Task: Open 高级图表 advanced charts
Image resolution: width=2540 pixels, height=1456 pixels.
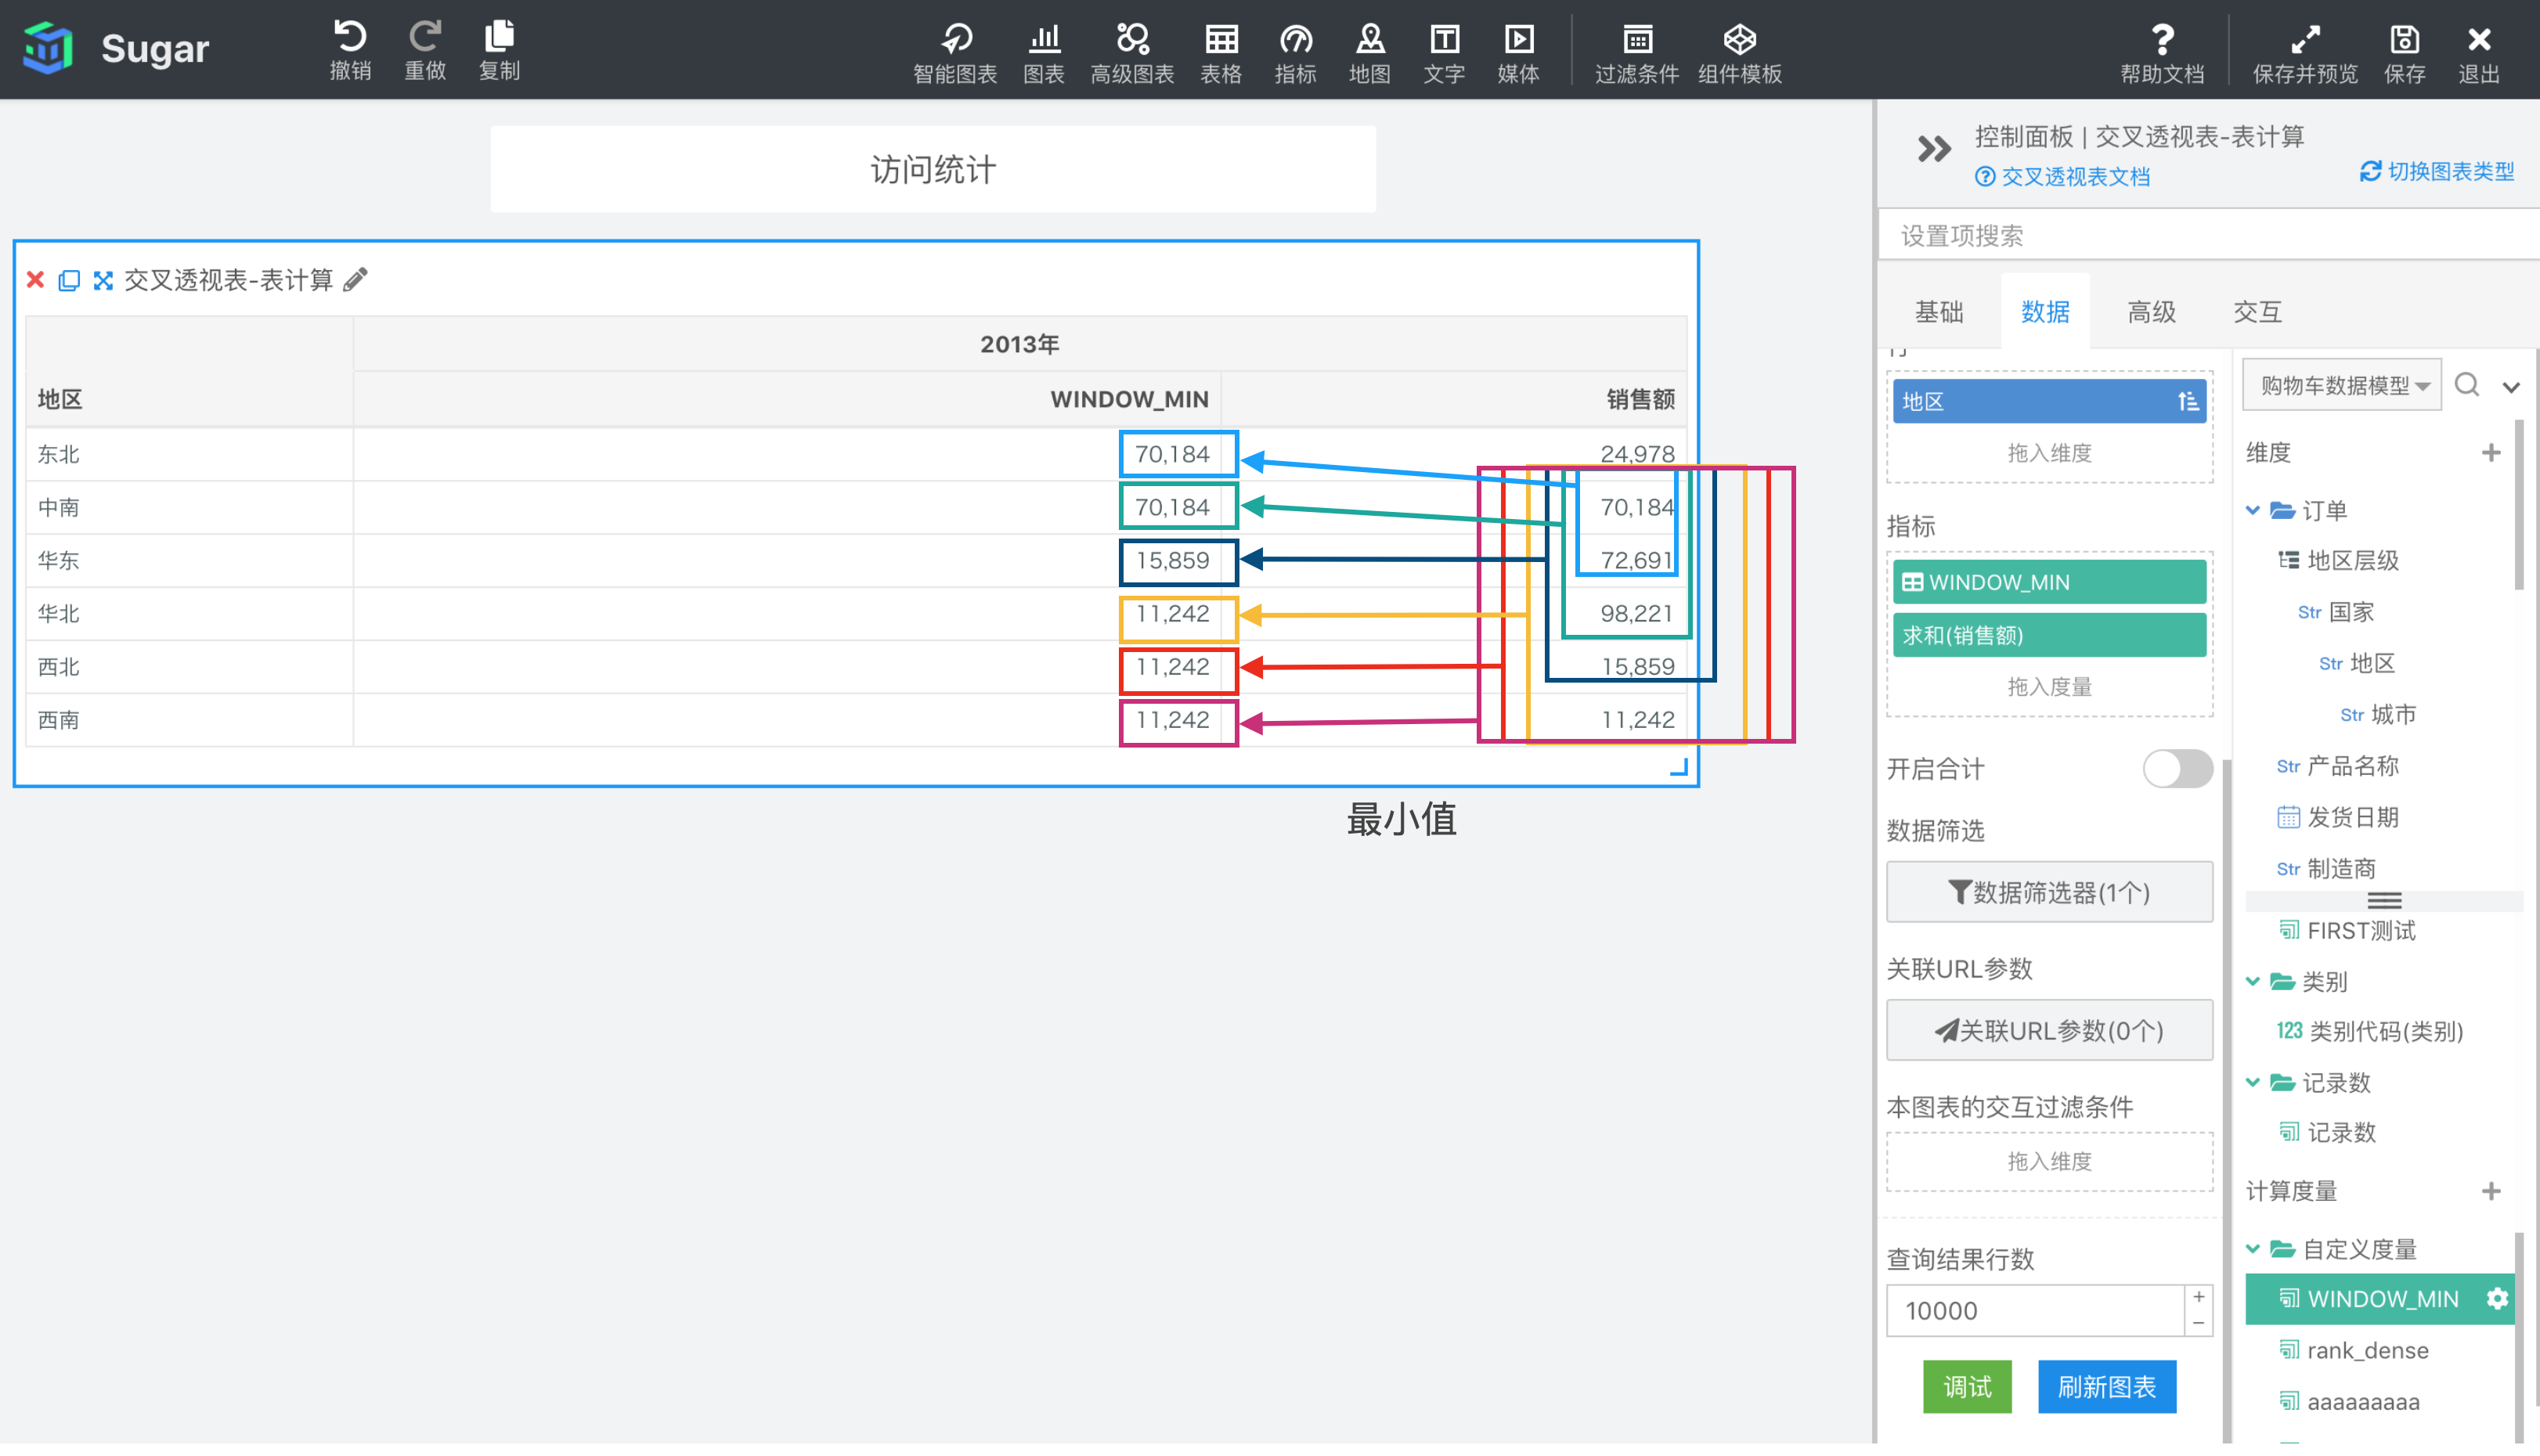Action: 1132,53
